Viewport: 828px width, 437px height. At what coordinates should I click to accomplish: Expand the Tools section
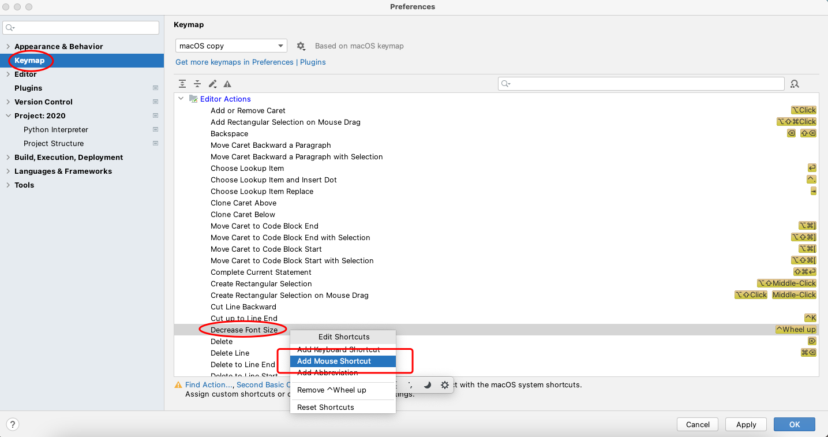(x=8, y=185)
